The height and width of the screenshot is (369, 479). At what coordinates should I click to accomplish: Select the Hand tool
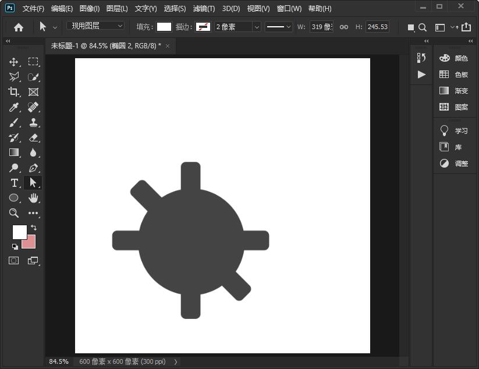point(33,198)
